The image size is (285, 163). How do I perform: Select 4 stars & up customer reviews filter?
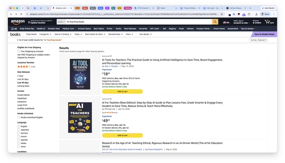coord(26,67)
